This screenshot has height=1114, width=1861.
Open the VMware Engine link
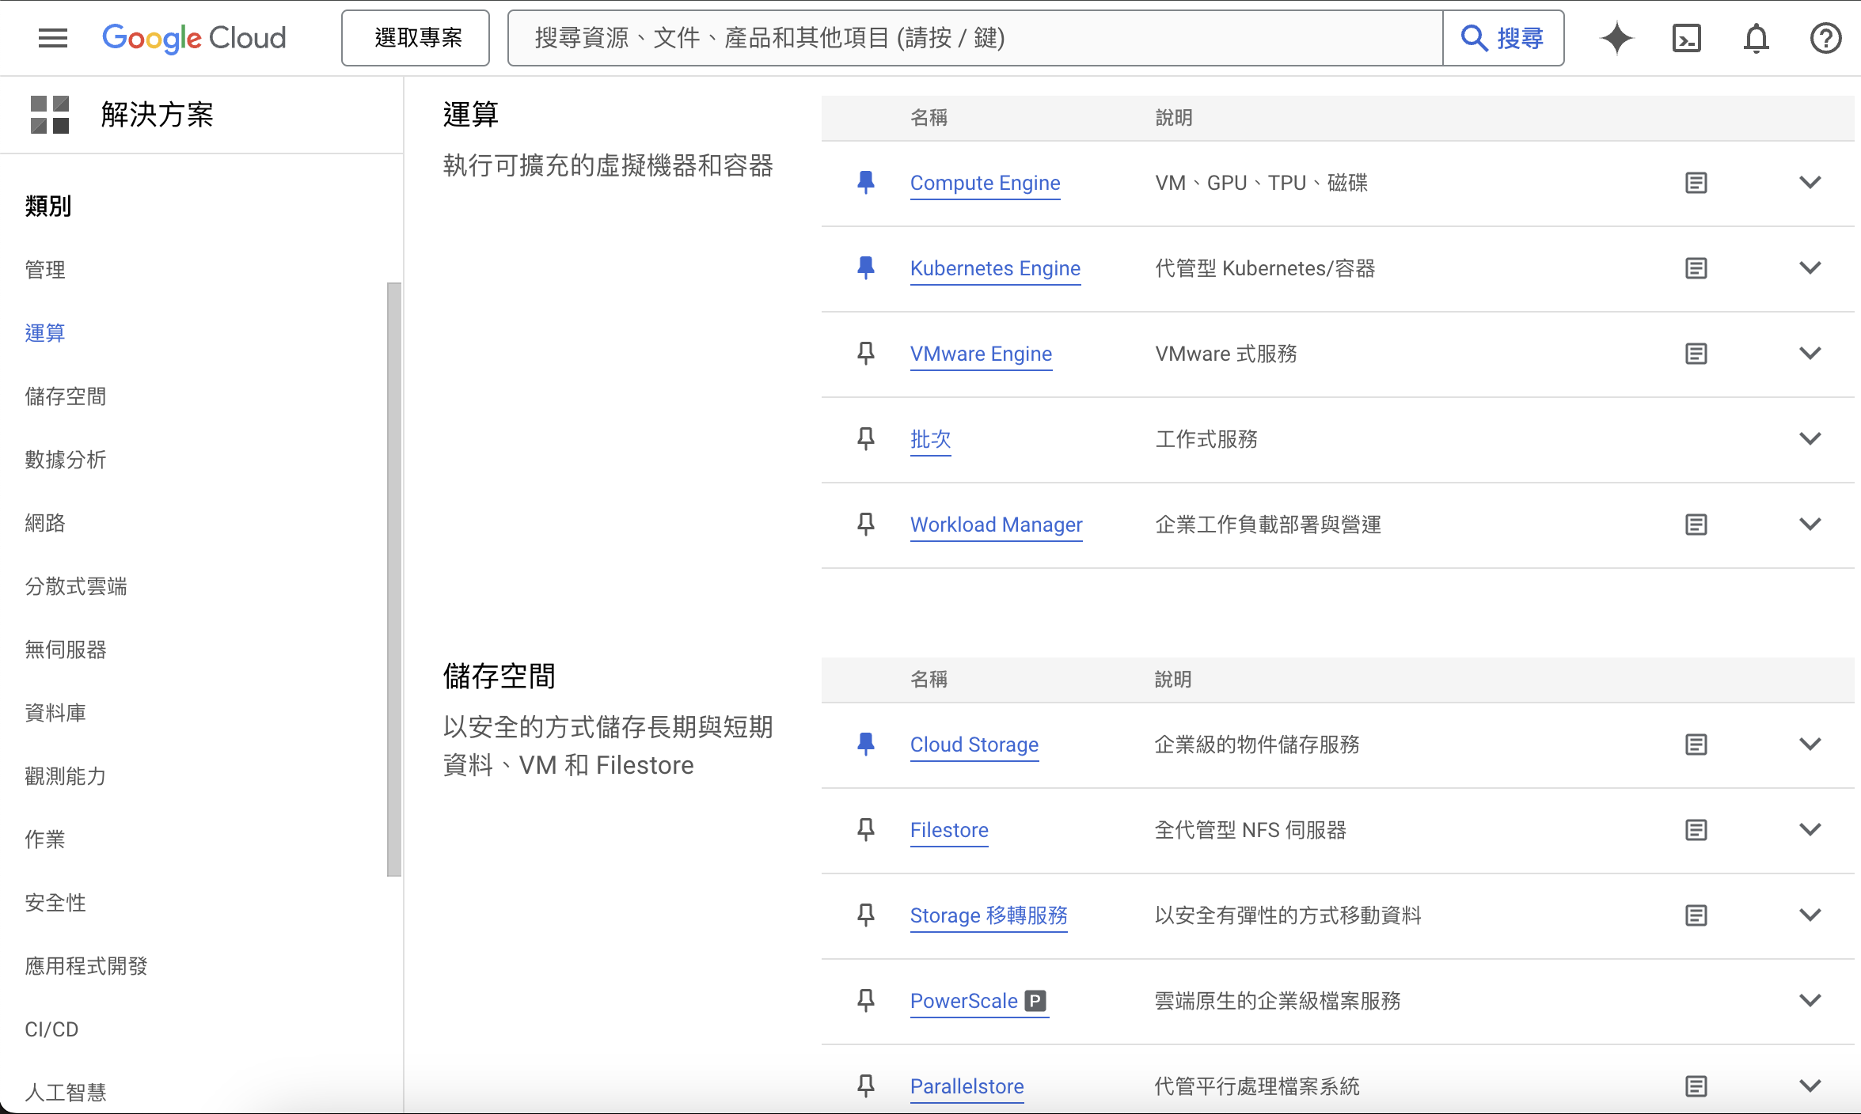tap(981, 354)
